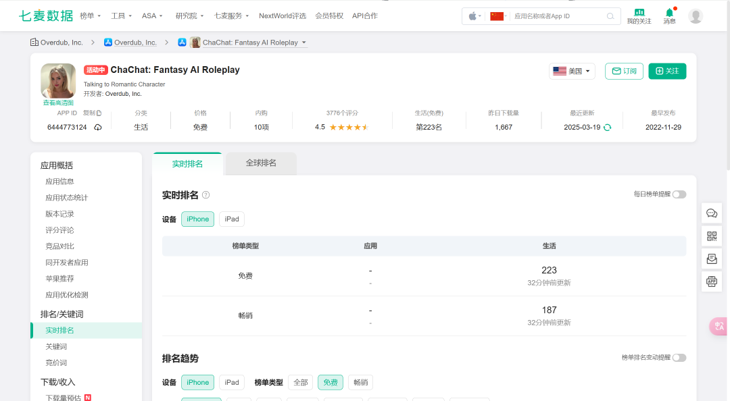Screen dimensions: 730x401
Task: Open the Research Institute (研究院) menu
Action: click(189, 16)
